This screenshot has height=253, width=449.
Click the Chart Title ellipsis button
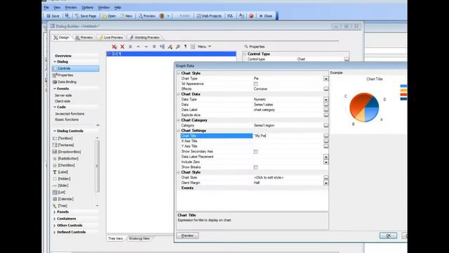[326, 136]
